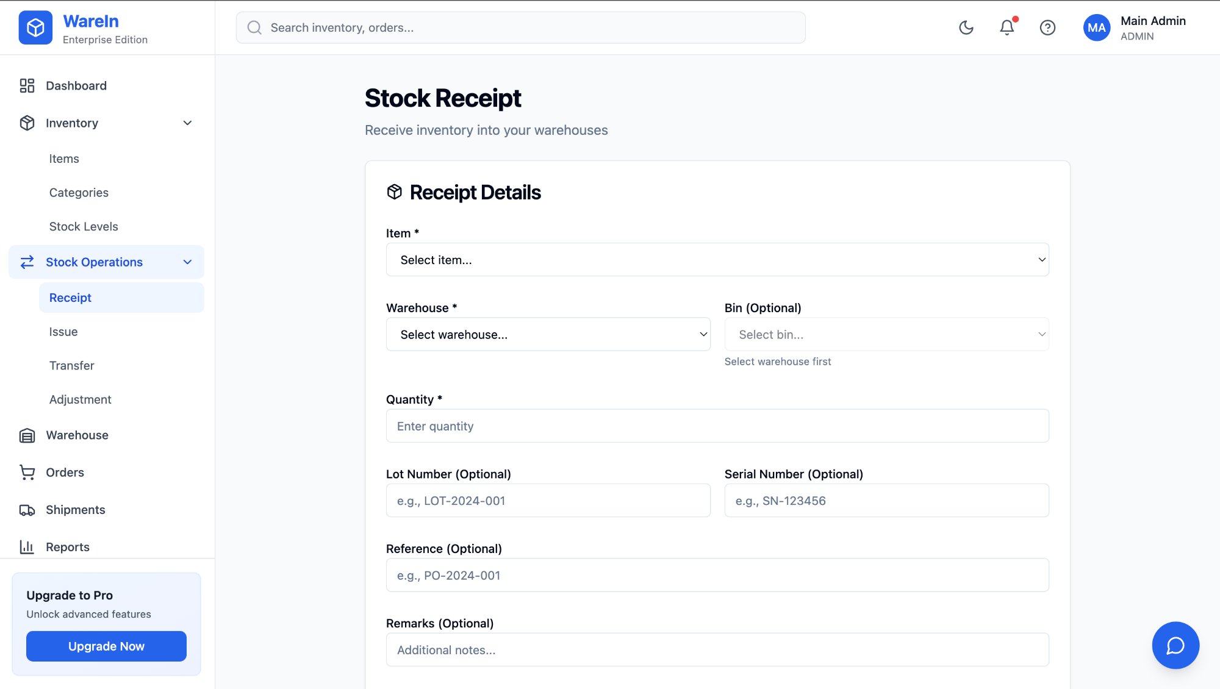The height and width of the screenshot is (689, 1220).
Task: Open the Select warehouse dropdown
Action: coord(548,334)
